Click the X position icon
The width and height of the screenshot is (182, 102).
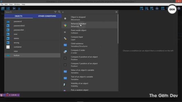pyautogui.click(x=65, y=58)
